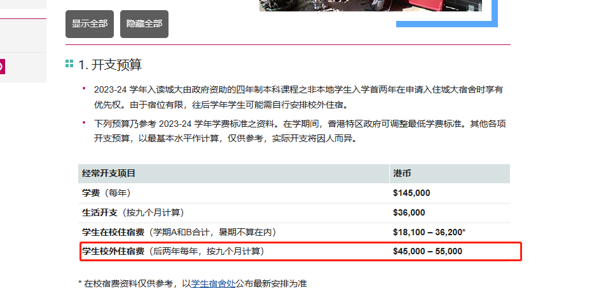Click the $36,000 living expense amount
This screenshot has height=298, width=599.
click(409, 212)
